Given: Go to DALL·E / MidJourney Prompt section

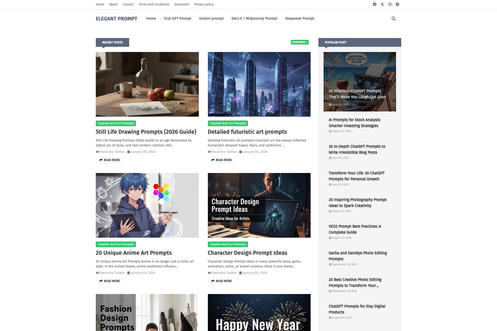Looking at the screenshot, I should pyautogui.click(x=254, y=18).
